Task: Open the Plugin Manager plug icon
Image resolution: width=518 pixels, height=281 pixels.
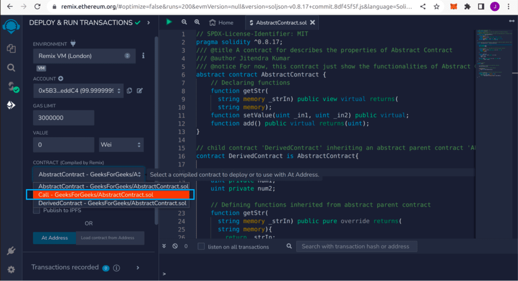Action: pos(11,251)
